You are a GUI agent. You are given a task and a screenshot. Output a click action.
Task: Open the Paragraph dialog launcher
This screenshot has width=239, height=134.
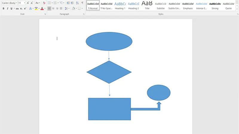(x=84, y=14)
